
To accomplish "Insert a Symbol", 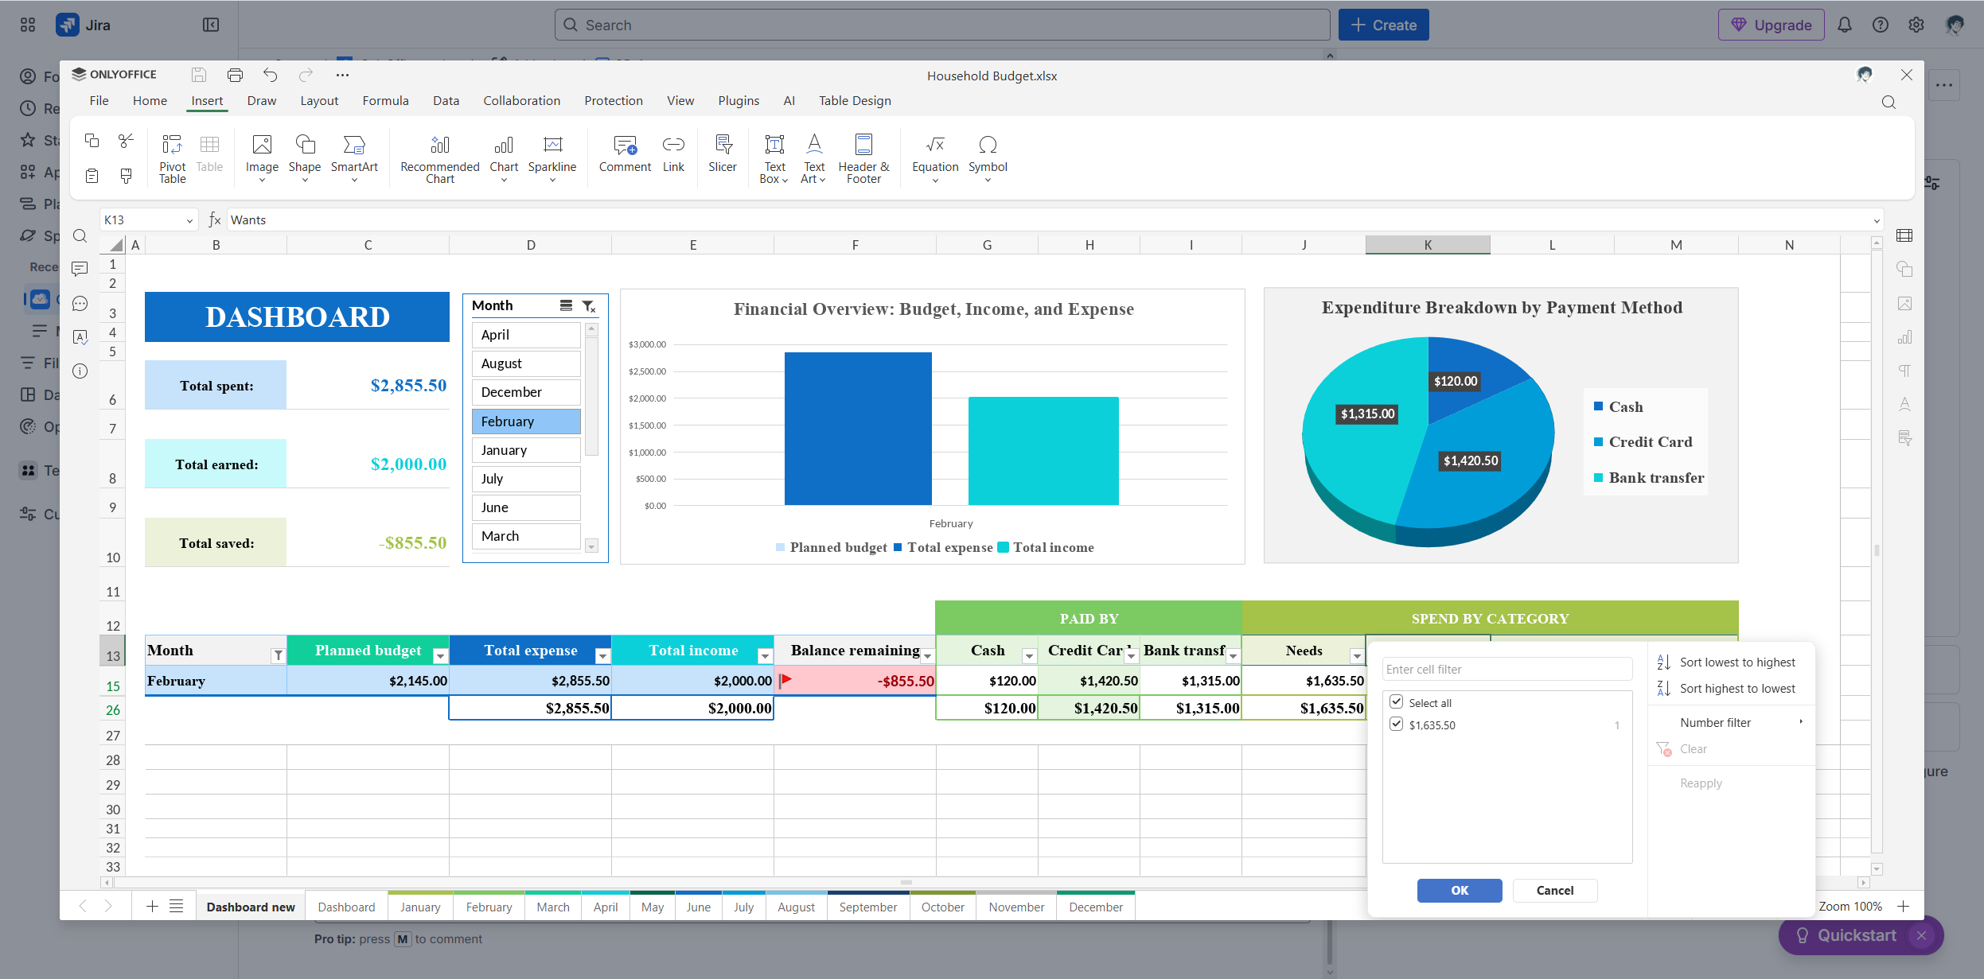I will 987,155.
